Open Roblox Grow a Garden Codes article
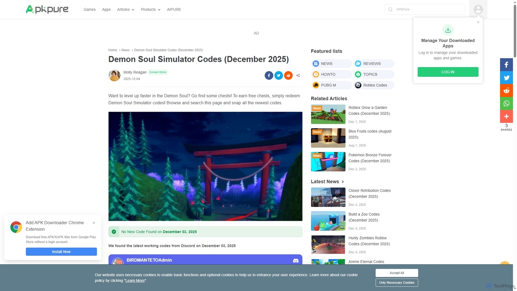Viewport: 517px width, 291px height. (369, 111)
